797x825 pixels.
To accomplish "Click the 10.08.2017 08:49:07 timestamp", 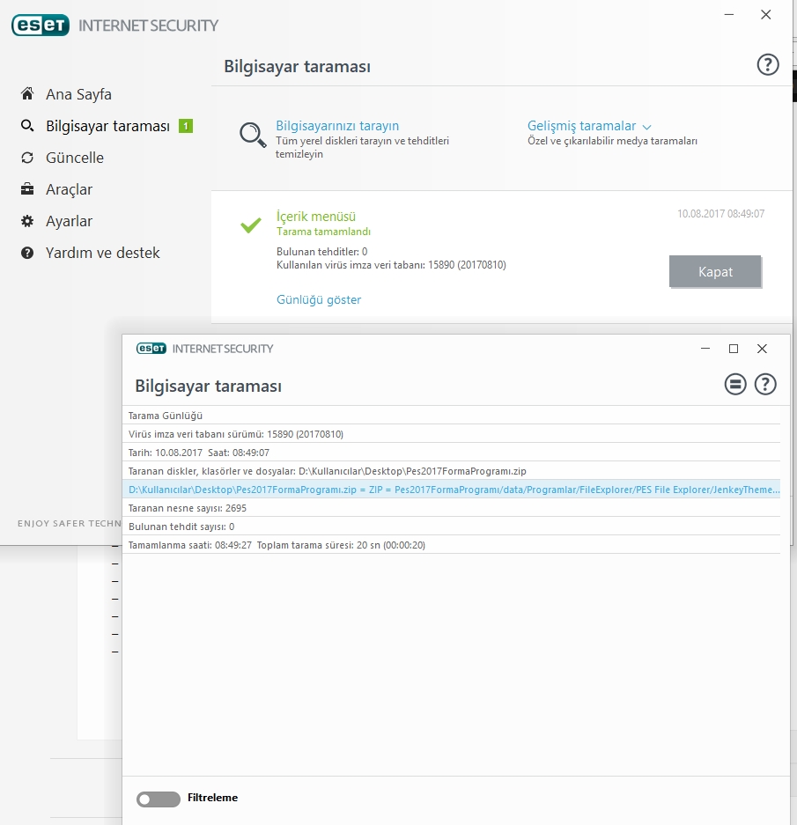I will (x=720, y=214).
